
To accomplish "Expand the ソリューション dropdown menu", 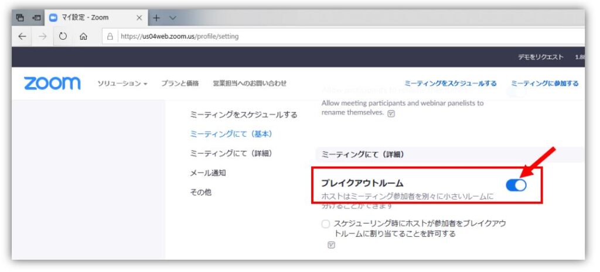I will [122, 83].
